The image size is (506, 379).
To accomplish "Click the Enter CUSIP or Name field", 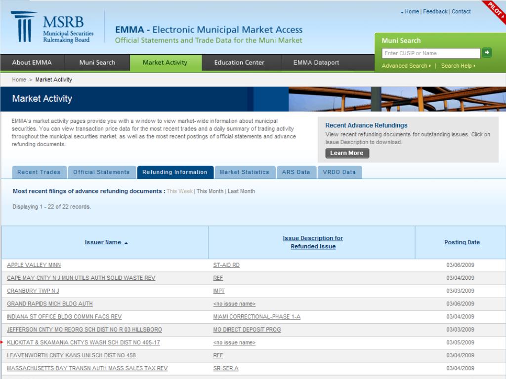I will coord(431,53).
